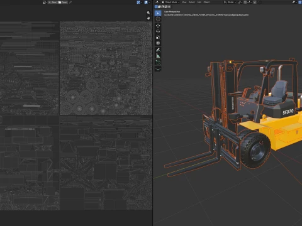Click the forklift seat in viewport

(276, 92)
